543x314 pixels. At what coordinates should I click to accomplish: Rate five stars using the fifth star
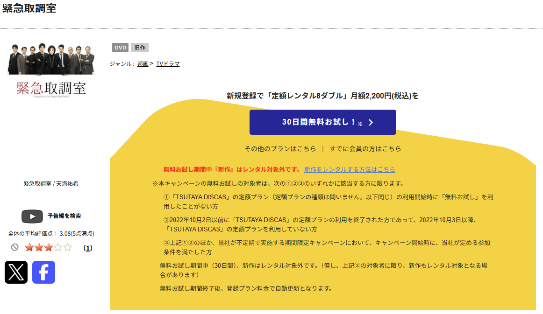pos(68,247)
